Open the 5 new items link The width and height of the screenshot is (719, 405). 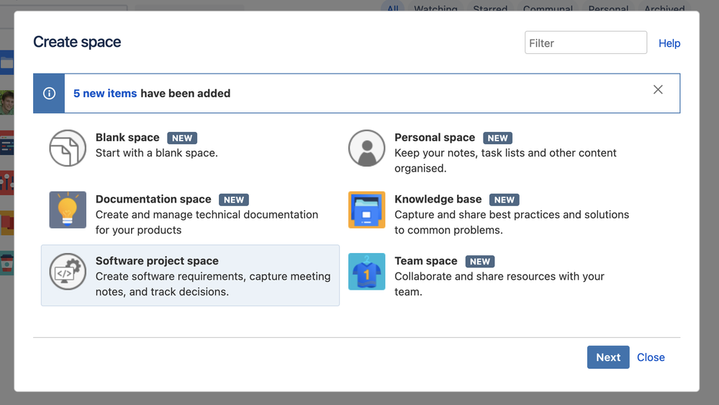pyautogui.click(x=105, y=93)
